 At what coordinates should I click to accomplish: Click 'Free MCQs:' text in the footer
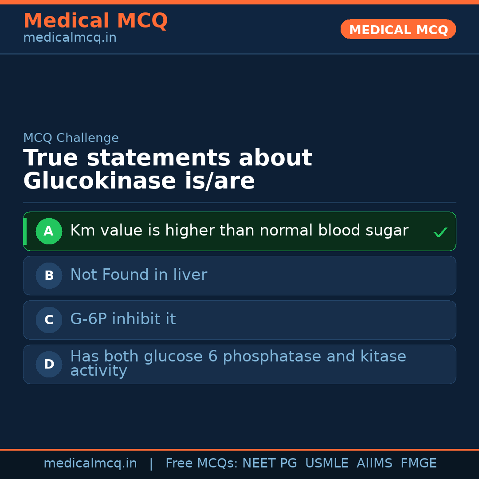pyautogui.click(x=202, y=463)
